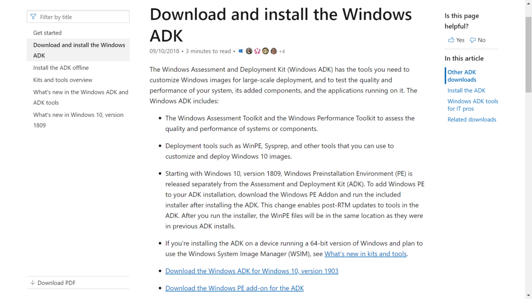This screenshot has height=299, width=532.
Task: Click the smiling woman contributor avatar
Action: (274, 51)
